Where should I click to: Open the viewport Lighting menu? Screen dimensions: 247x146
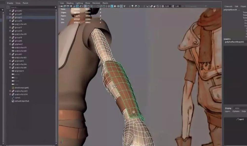click(x=79, y=3)
